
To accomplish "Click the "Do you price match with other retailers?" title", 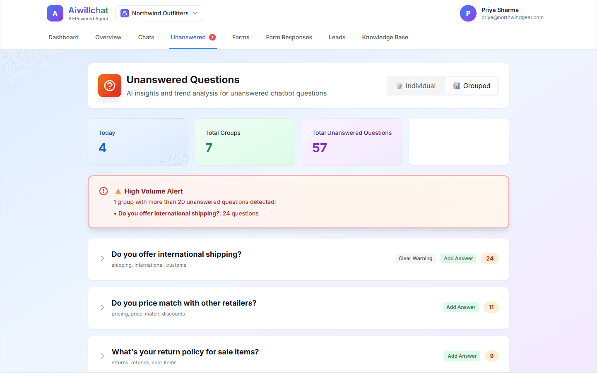I will tap(184, 303).
